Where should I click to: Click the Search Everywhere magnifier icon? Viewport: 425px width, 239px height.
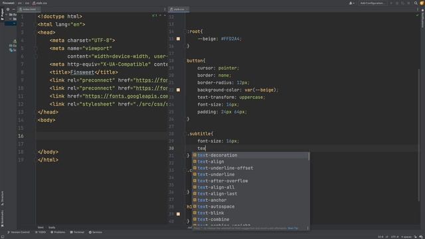[x=416, y=3]
